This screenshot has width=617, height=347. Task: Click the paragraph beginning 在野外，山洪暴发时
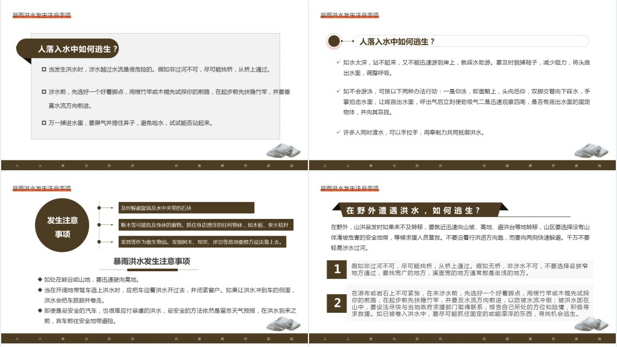pos(460,237)
